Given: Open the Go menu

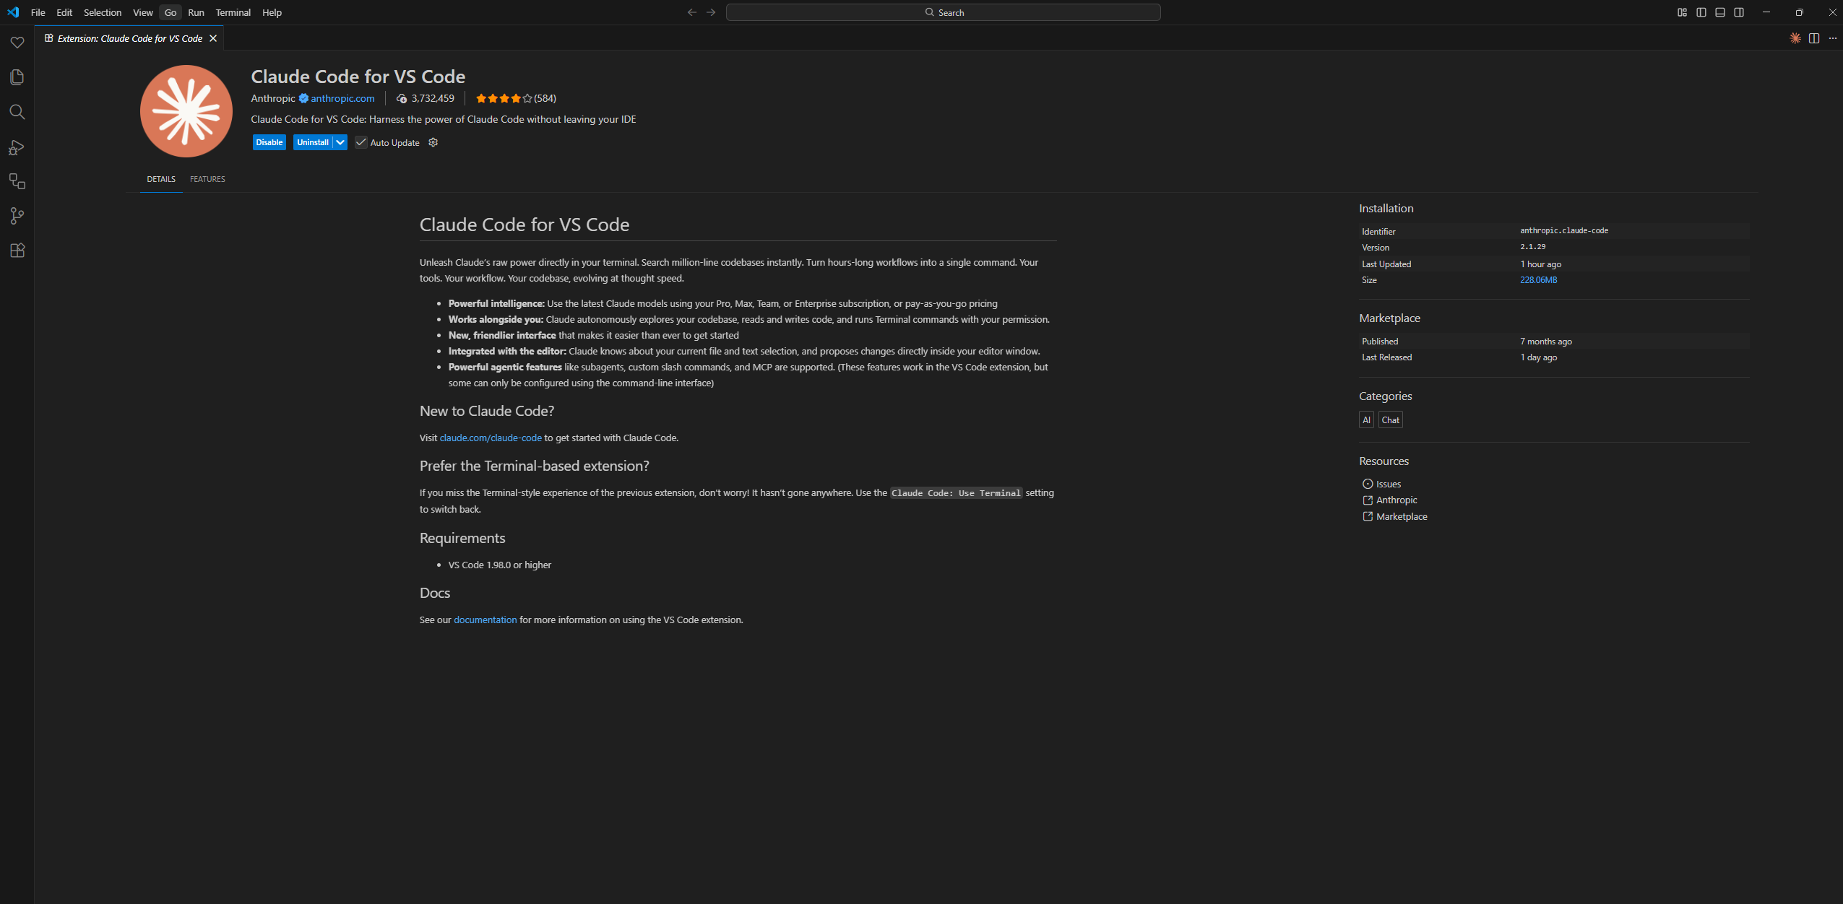Looking at the screenshot, I should (171, 12).
